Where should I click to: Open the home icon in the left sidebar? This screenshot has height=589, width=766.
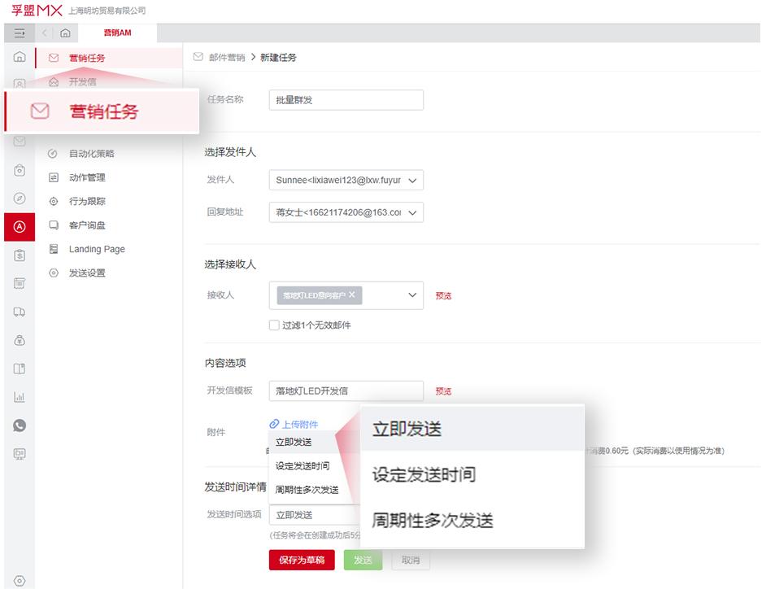click(x=20, y=57)
